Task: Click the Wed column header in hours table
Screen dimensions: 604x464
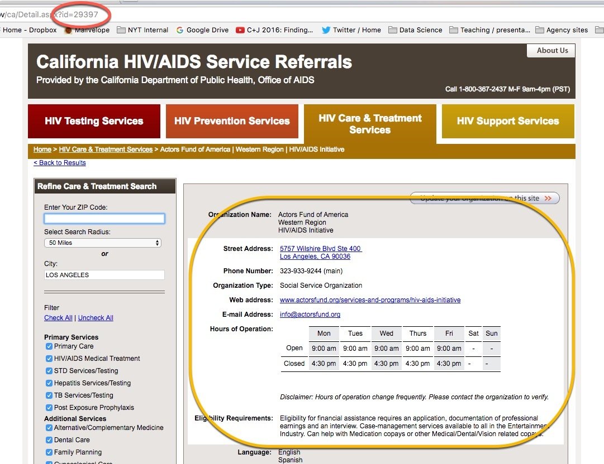Action: (386, 333)
